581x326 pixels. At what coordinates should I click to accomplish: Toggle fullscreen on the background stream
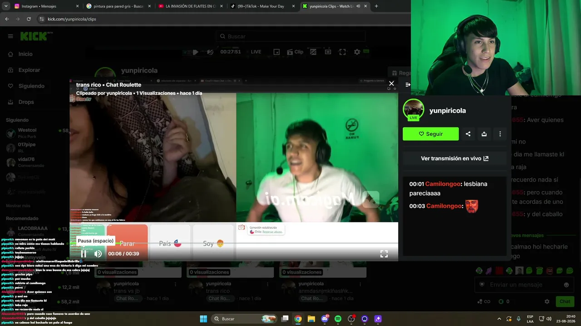343,52
